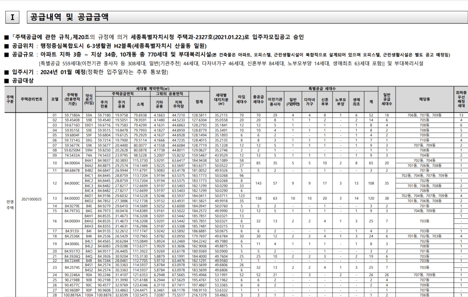Select housing type cell 84.2536K
This screenshot has width=468, height=297.
coord(72,236)
